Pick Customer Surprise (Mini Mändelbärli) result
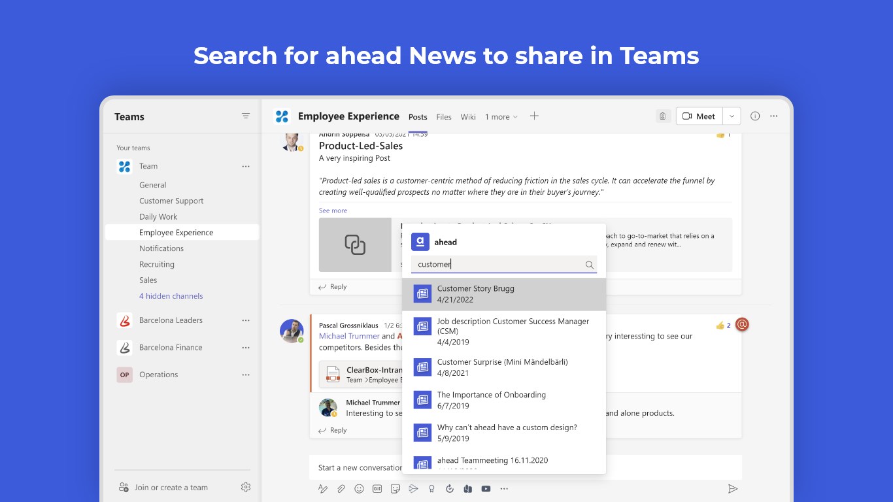This screenshot has height=502, width=893. click(x=504, y=367)
